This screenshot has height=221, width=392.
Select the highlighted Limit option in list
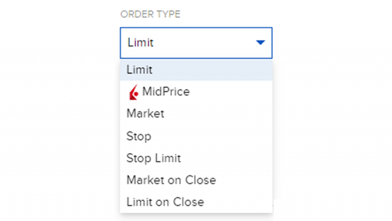coord(196,70)
